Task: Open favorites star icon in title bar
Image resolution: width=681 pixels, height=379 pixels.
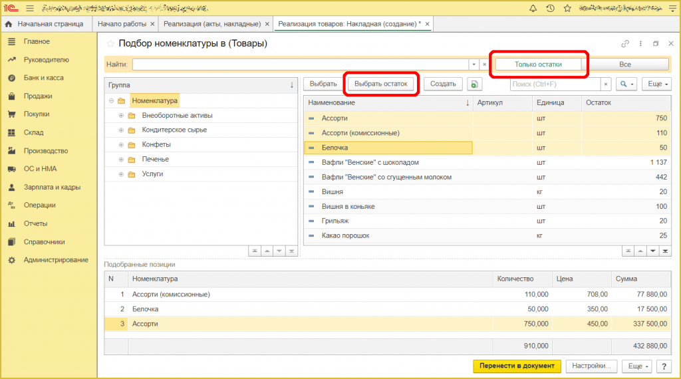Action: tap(567, 8)
